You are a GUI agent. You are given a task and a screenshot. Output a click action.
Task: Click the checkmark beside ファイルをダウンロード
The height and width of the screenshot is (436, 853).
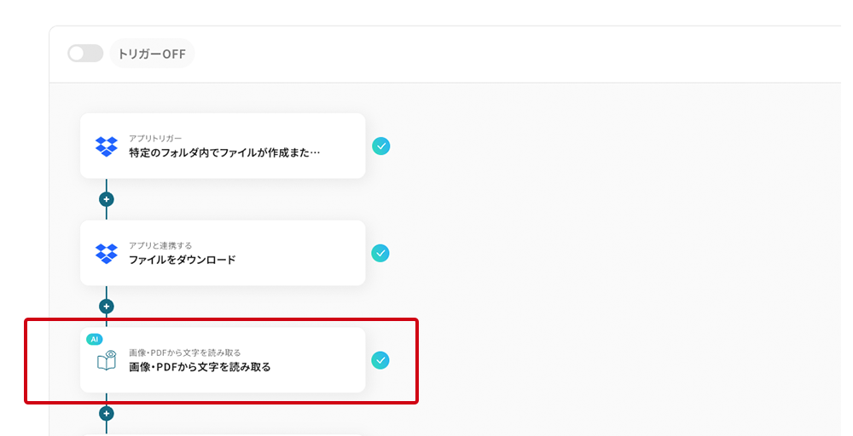[x=381, y=253]
